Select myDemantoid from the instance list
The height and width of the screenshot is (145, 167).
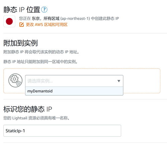point(74,91)
